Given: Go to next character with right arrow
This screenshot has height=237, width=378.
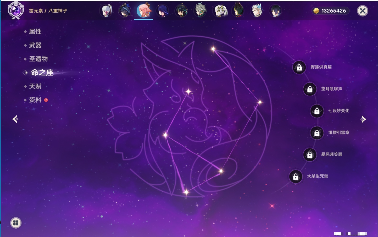Looking at the screenshot, I should pos(363,119).
